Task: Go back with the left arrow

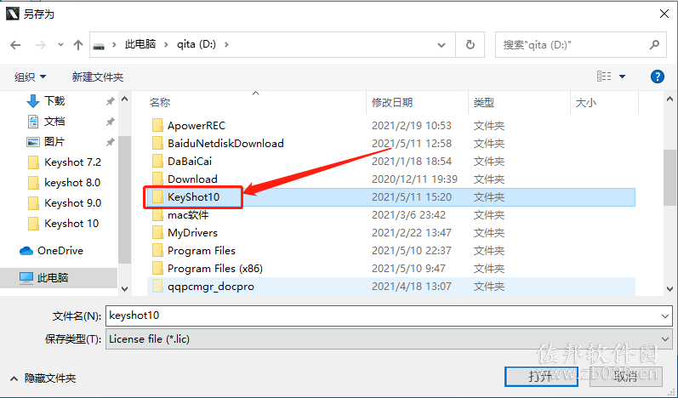Action: [15, 45]
